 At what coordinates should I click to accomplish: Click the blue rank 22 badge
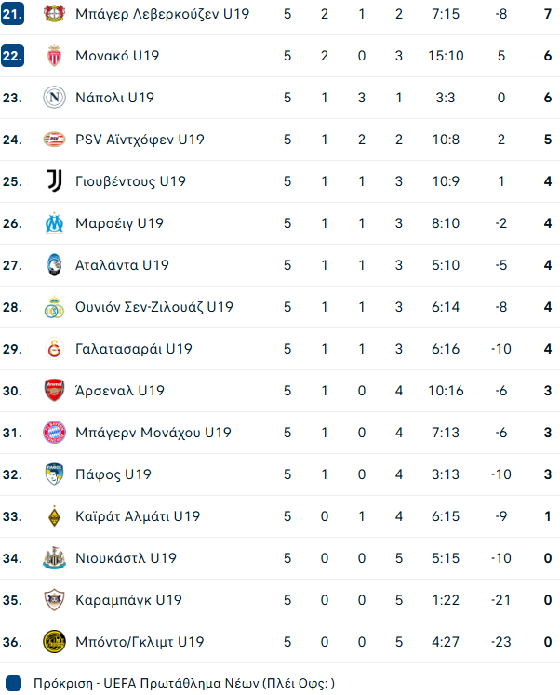[x=12, y=56]
